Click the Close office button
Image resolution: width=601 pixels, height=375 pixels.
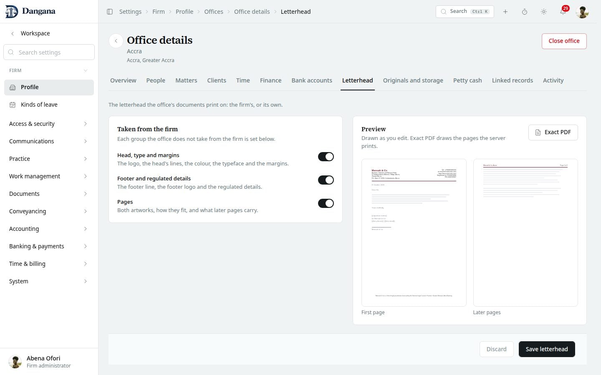point(564,41)
